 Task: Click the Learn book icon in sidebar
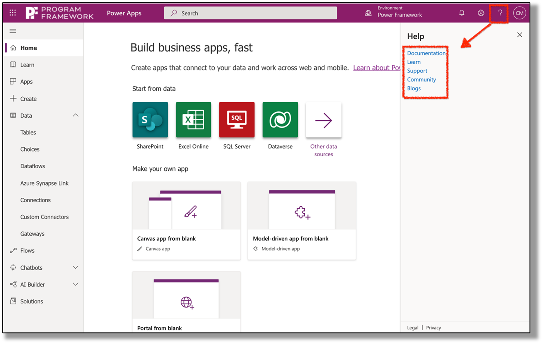click(13, 65)
